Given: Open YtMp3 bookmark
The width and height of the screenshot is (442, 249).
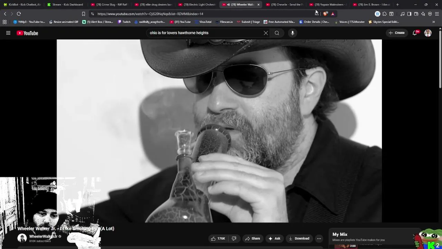Looking at the screenshot, I should [29, 22].
